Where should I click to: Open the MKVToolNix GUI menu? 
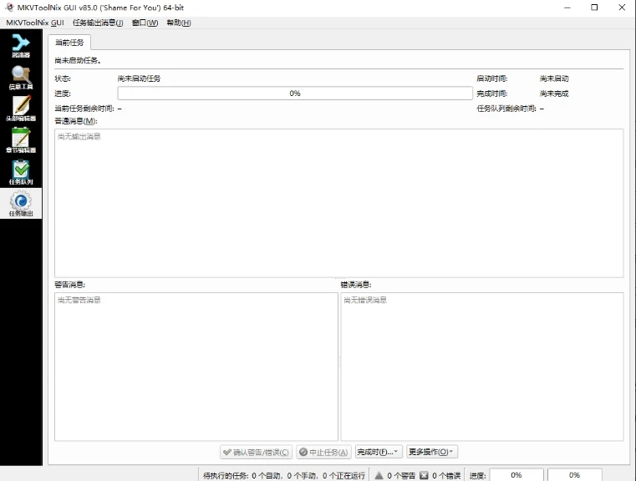pyautogui.click(x=35, y=23)
